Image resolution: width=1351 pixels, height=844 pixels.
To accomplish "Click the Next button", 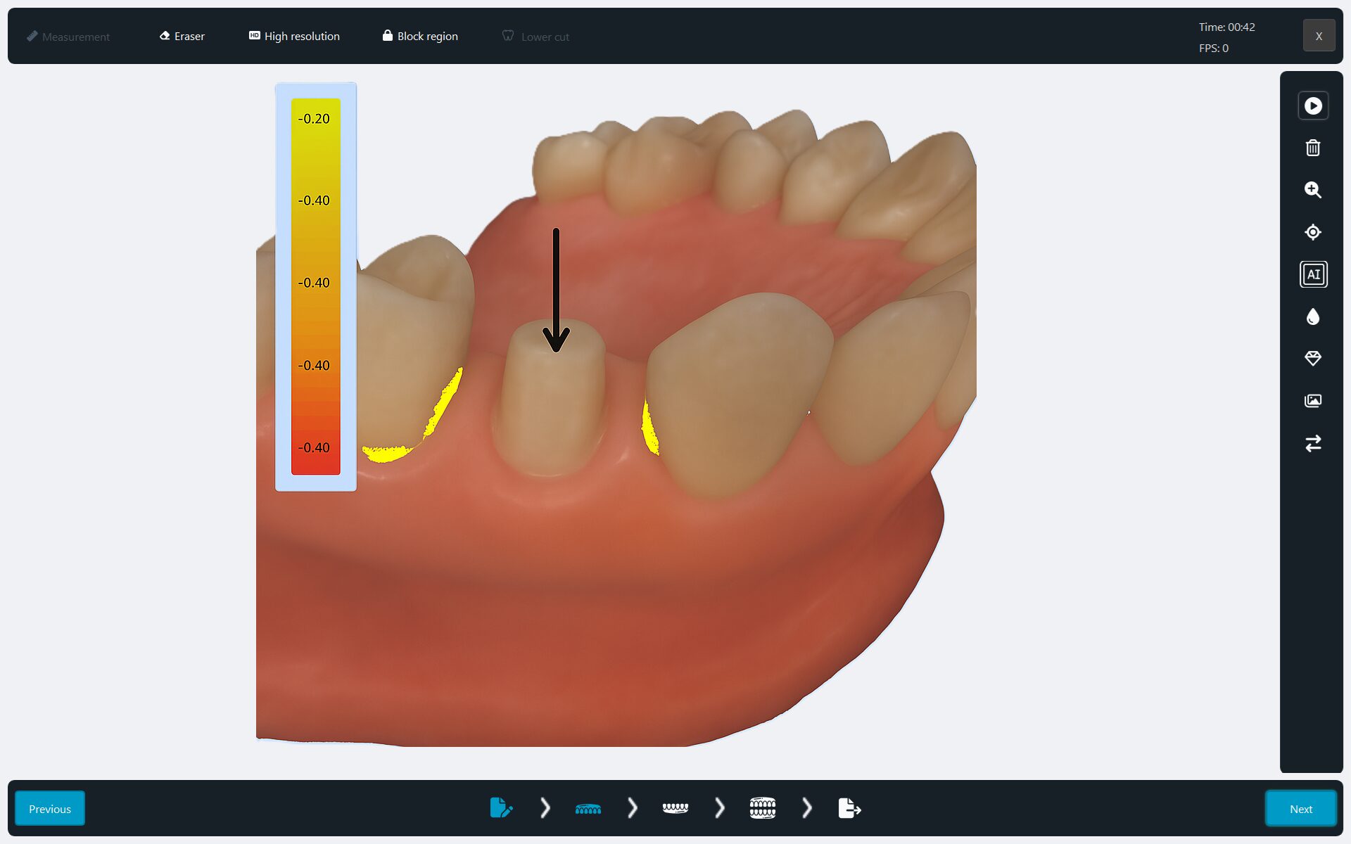I will pos(1300,808).
